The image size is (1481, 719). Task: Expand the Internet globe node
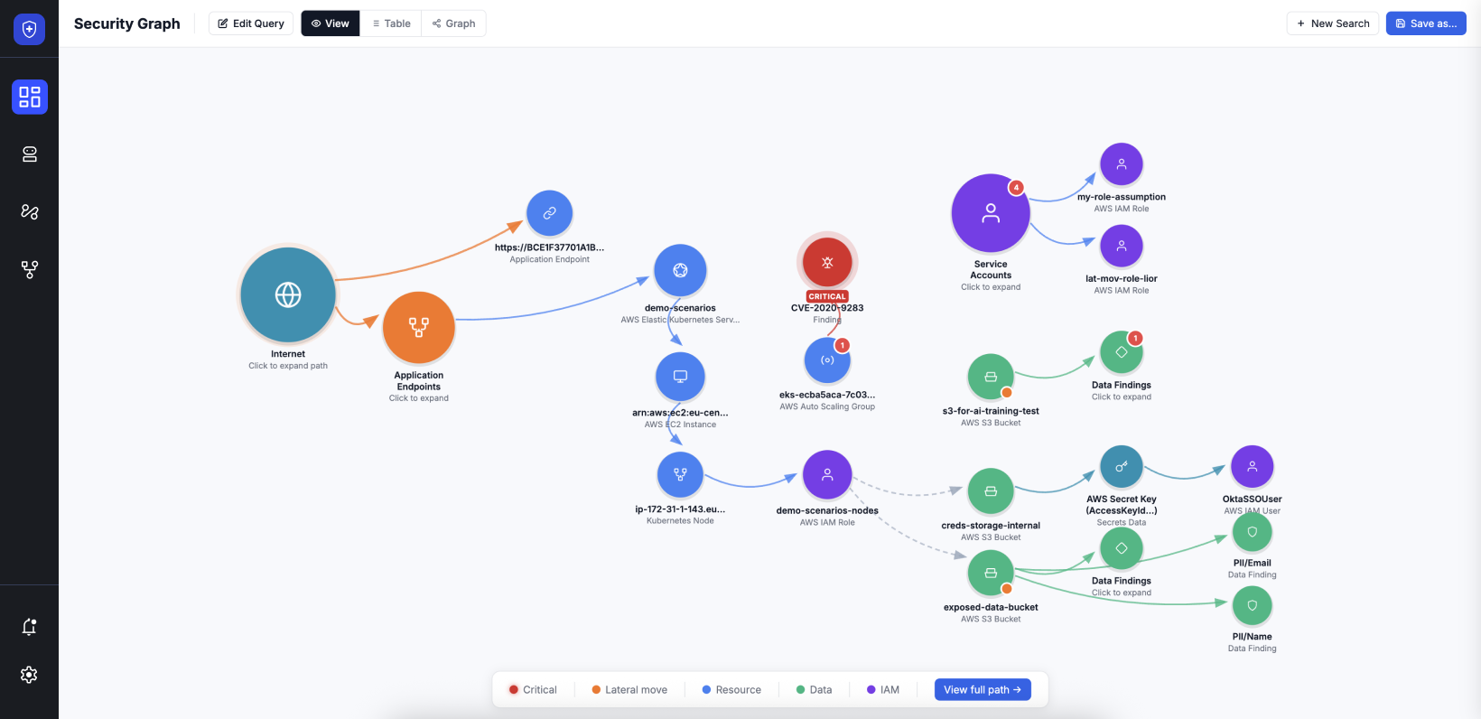[x=288, y=295]
